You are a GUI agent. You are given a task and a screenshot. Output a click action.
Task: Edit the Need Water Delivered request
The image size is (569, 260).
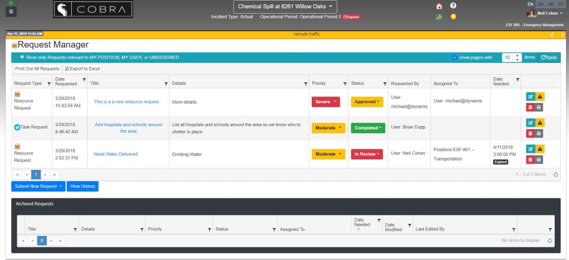pyautogui.click(x=530, y=149)
